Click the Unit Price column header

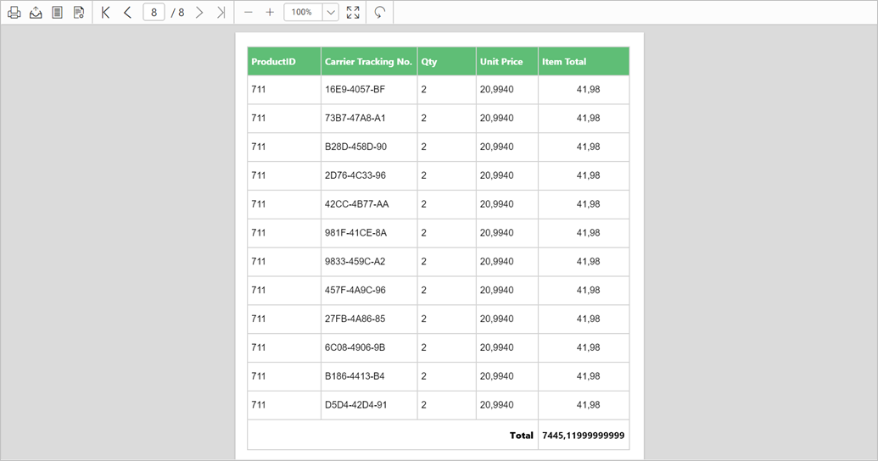507,62
